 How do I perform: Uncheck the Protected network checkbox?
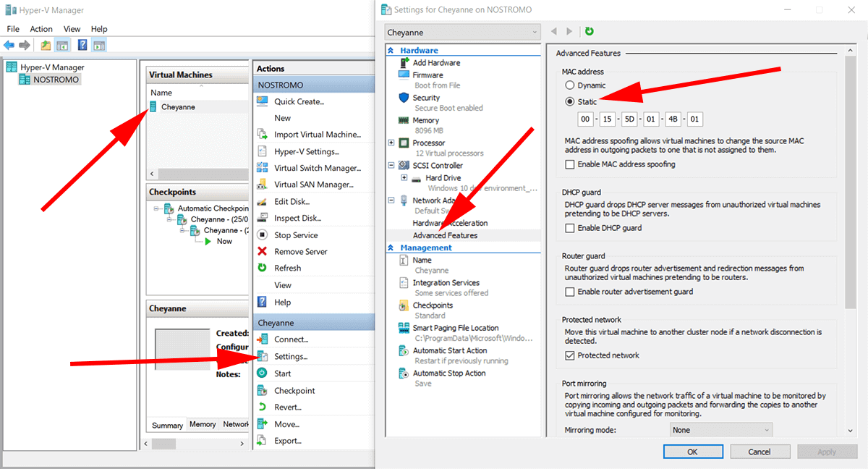point(570,355)
